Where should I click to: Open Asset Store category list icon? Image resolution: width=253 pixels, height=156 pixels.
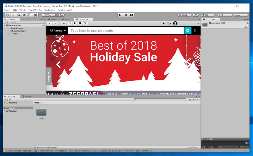pos(70,24)
